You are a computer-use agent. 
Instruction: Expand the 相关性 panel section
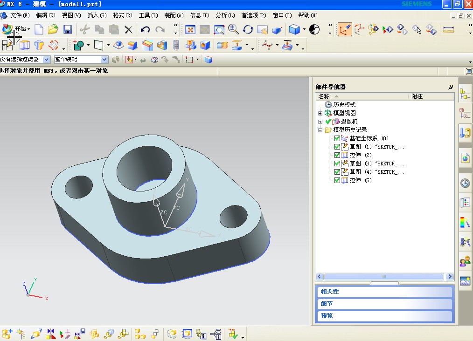(385, 292)
